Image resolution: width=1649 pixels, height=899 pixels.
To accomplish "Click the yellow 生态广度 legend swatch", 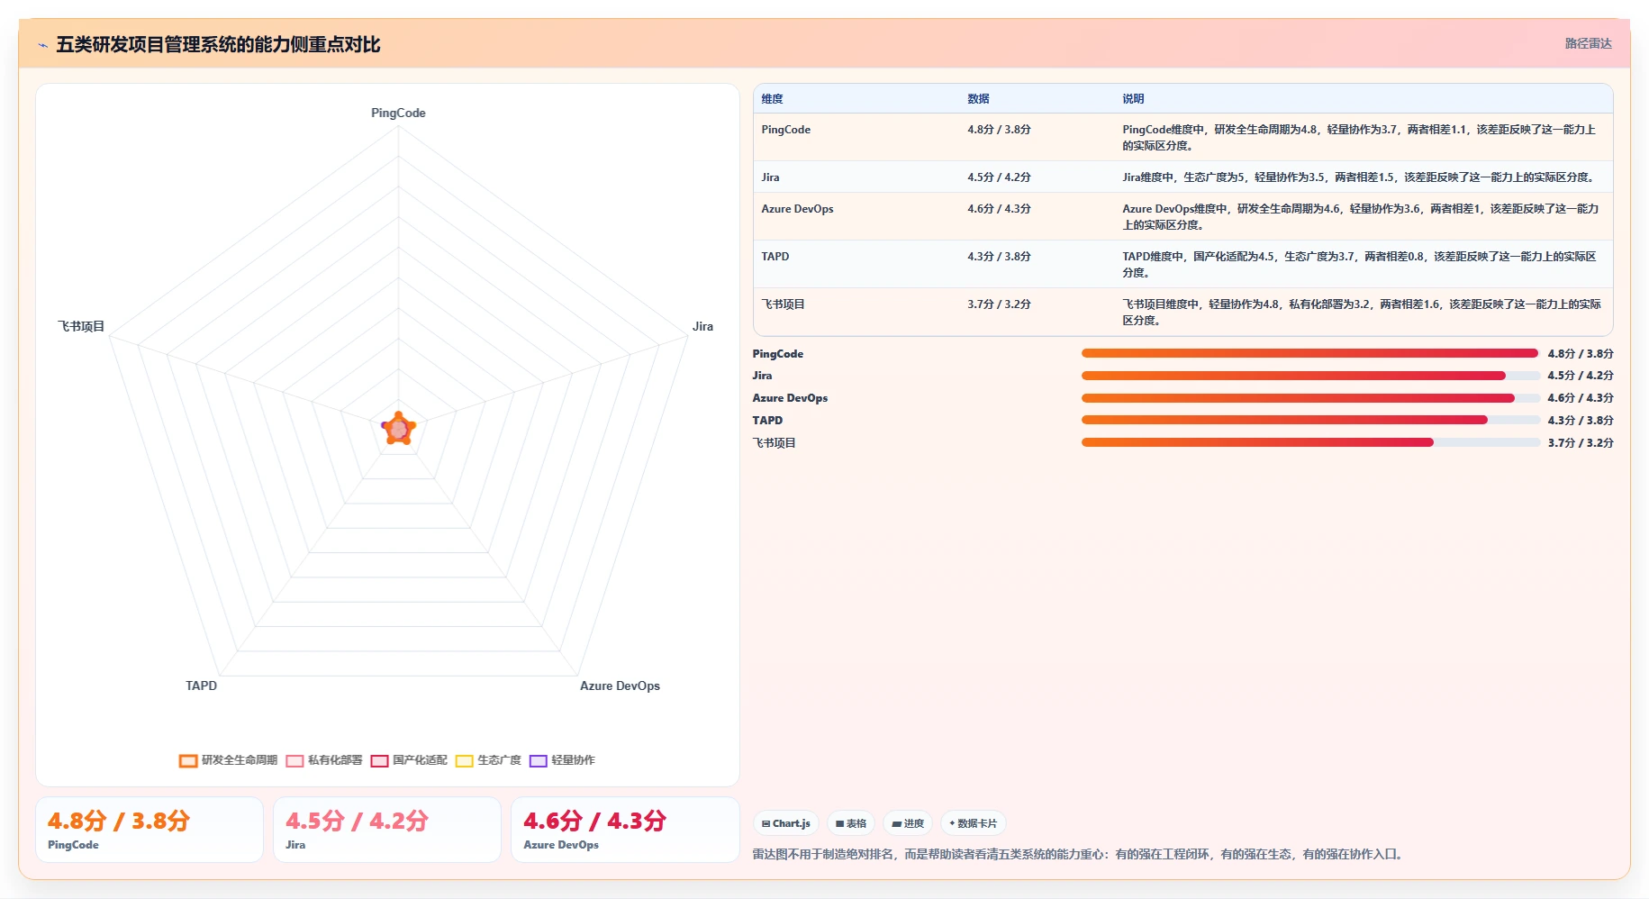I will tap(465, 761).
